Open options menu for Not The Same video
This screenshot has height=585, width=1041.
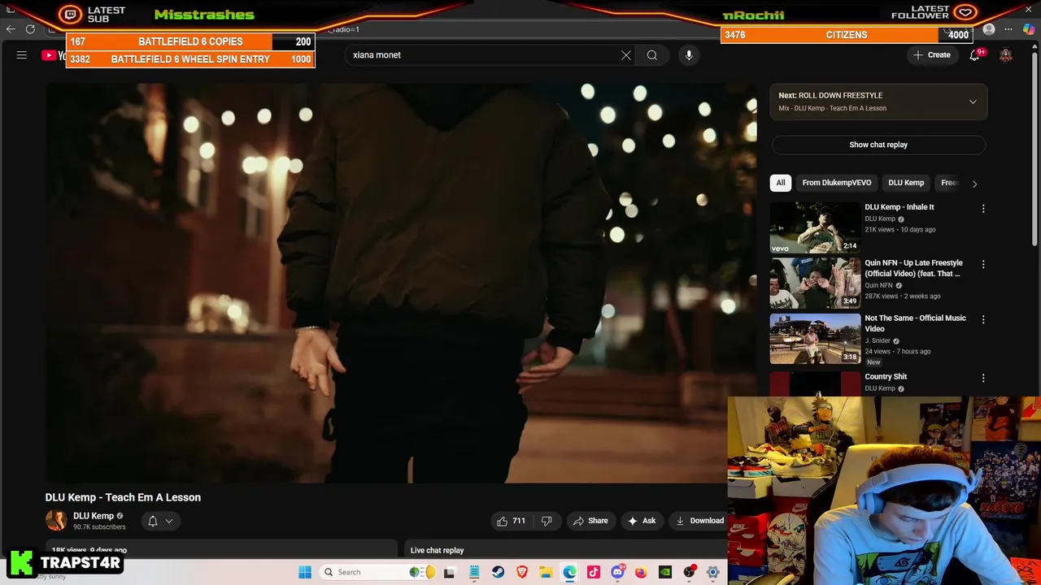pos(983,320)
